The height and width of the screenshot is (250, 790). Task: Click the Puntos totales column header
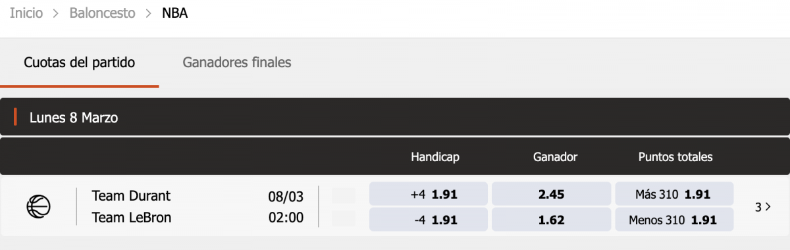point(675,157)
